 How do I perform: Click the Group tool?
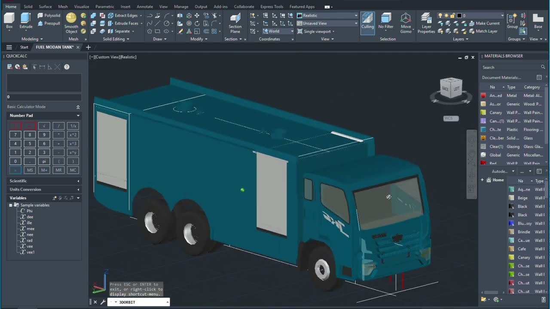(x=512, y=21)
